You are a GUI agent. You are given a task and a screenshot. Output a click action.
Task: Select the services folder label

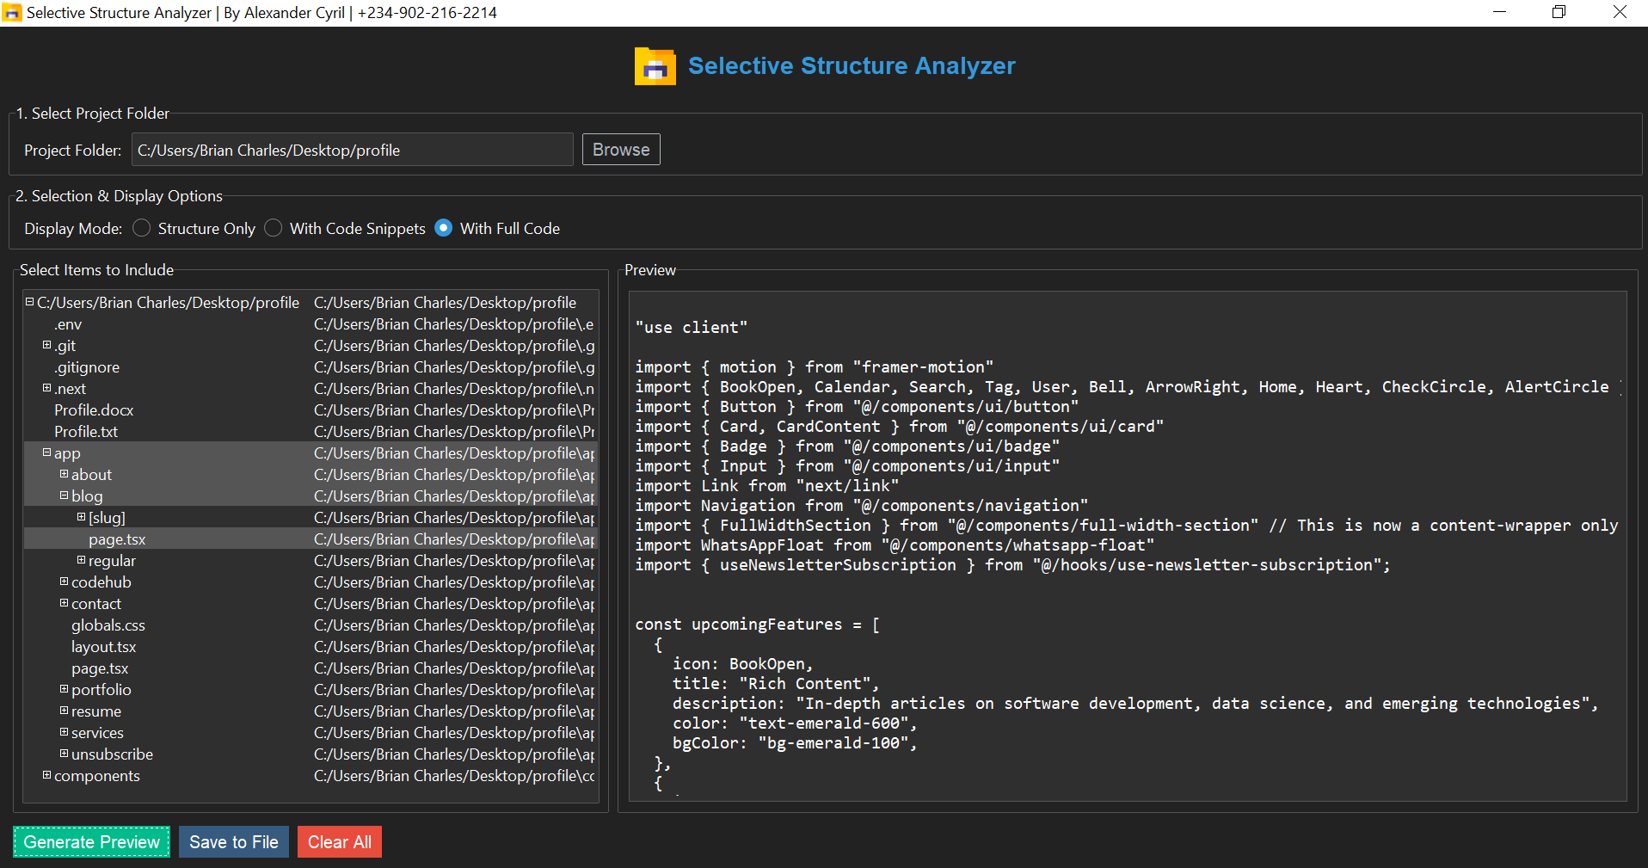pos(97,733)
